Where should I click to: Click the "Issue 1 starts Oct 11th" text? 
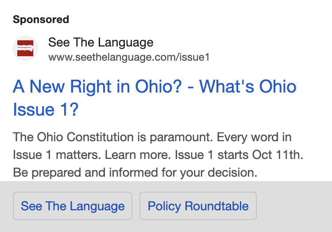239,155
